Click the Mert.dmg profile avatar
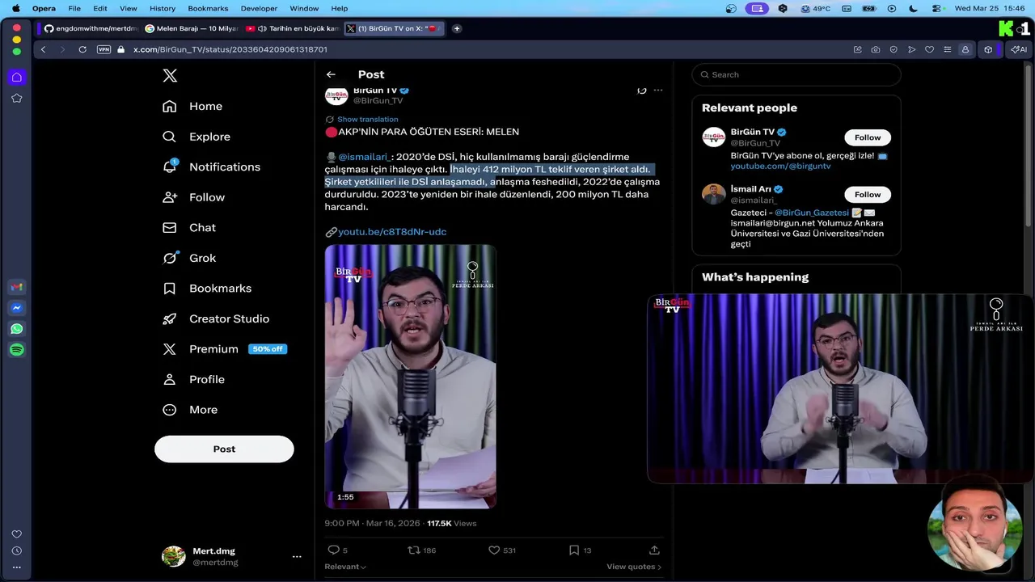1035x582 pixels. click(173, 556)
